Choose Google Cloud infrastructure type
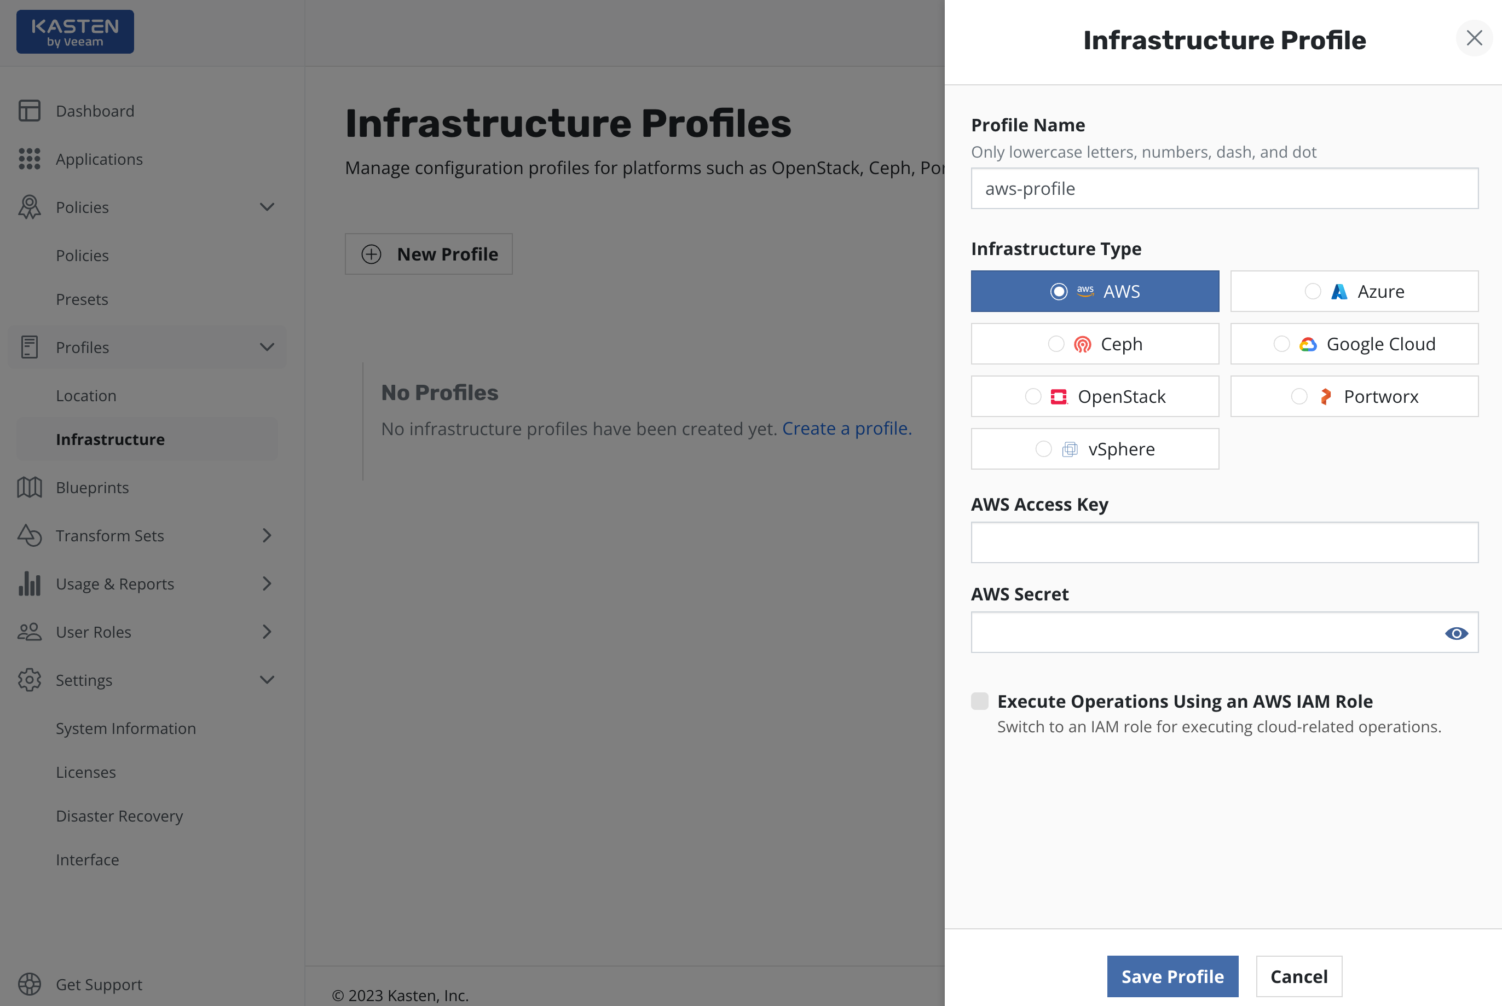 pos(1354,344)
